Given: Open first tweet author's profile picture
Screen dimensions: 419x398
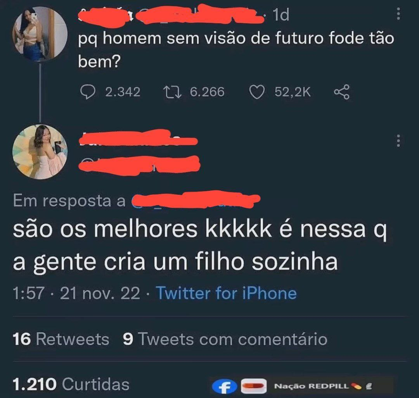Looking at the screenshot, I should pyautogui.click(x=40, y=34).
